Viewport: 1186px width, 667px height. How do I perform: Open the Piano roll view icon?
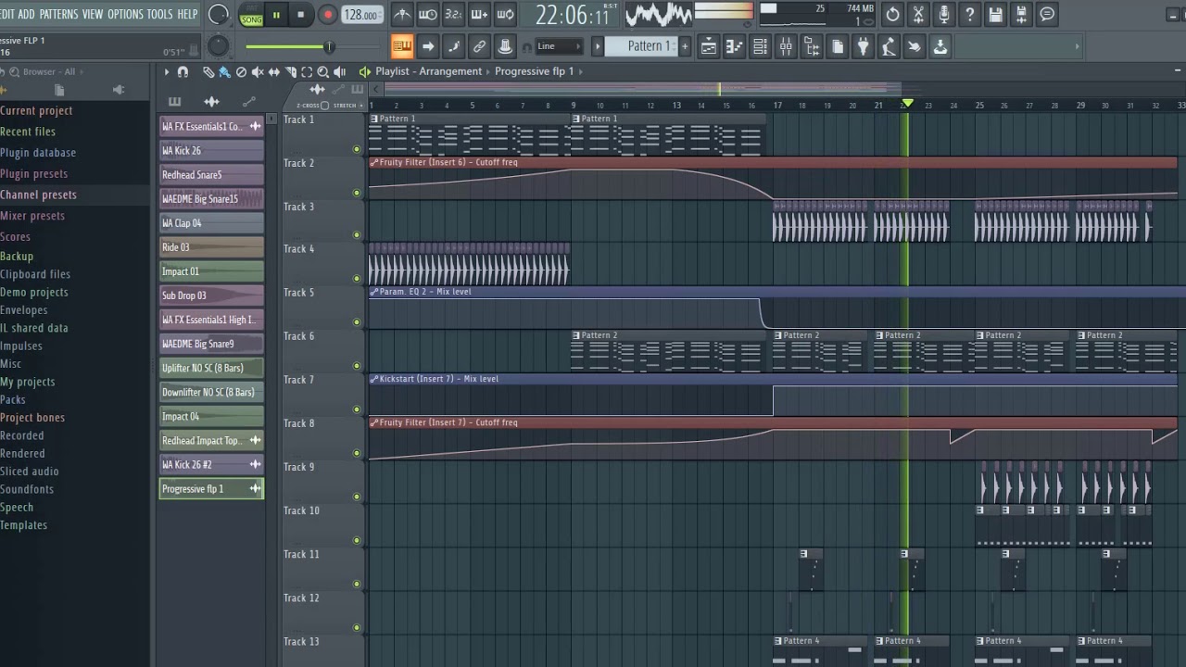coord(734,46)
